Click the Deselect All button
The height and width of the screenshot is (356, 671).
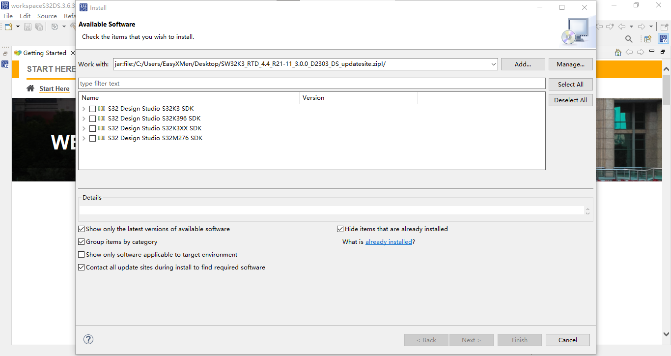pos(571,100)
